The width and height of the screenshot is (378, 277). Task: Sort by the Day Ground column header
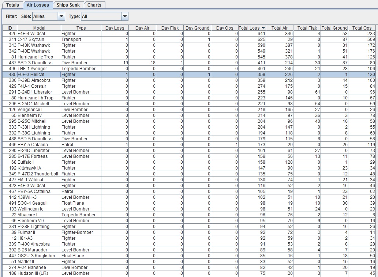pos(197,28)
